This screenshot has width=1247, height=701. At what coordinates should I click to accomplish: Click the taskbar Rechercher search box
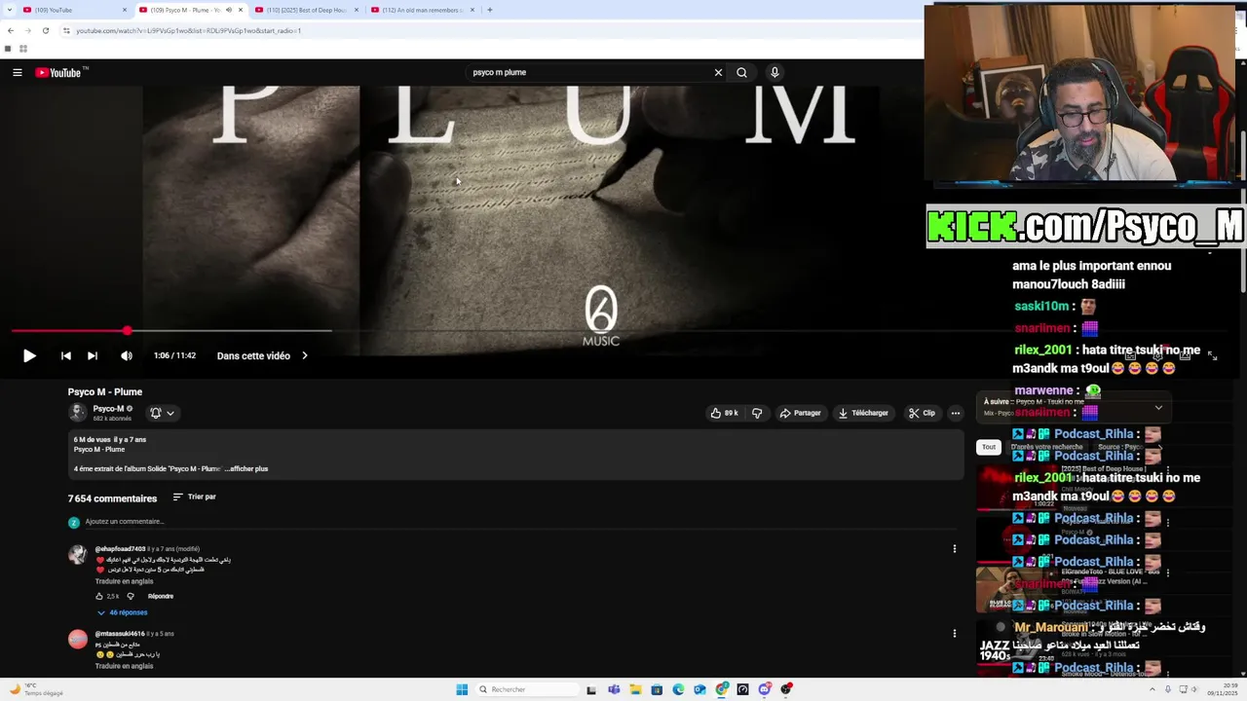pos(526,689)
